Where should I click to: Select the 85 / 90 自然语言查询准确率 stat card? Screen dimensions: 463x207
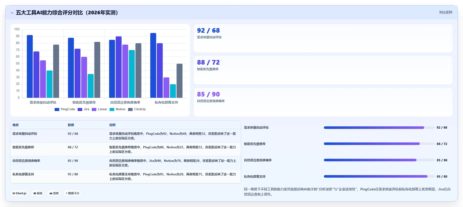tap(323, 102)
